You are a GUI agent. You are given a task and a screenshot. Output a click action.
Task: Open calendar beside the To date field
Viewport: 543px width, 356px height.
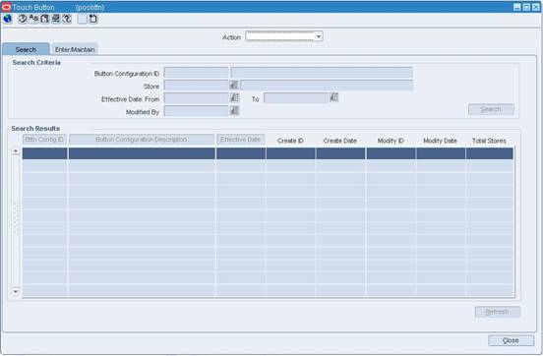click(333, 97)
